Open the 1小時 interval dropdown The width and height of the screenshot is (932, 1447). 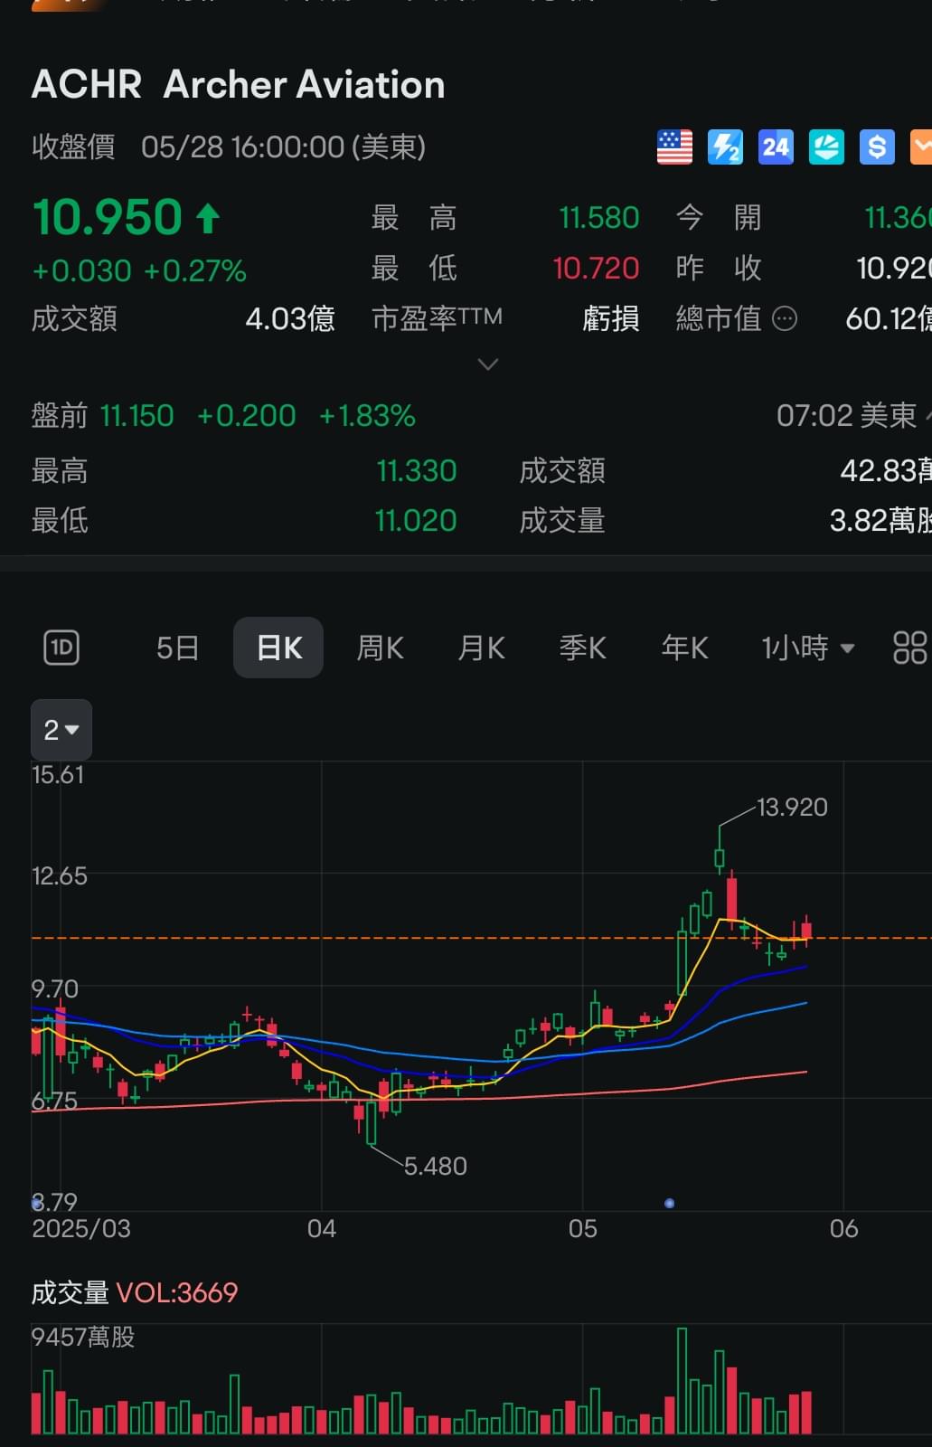(x=807, y=648)
